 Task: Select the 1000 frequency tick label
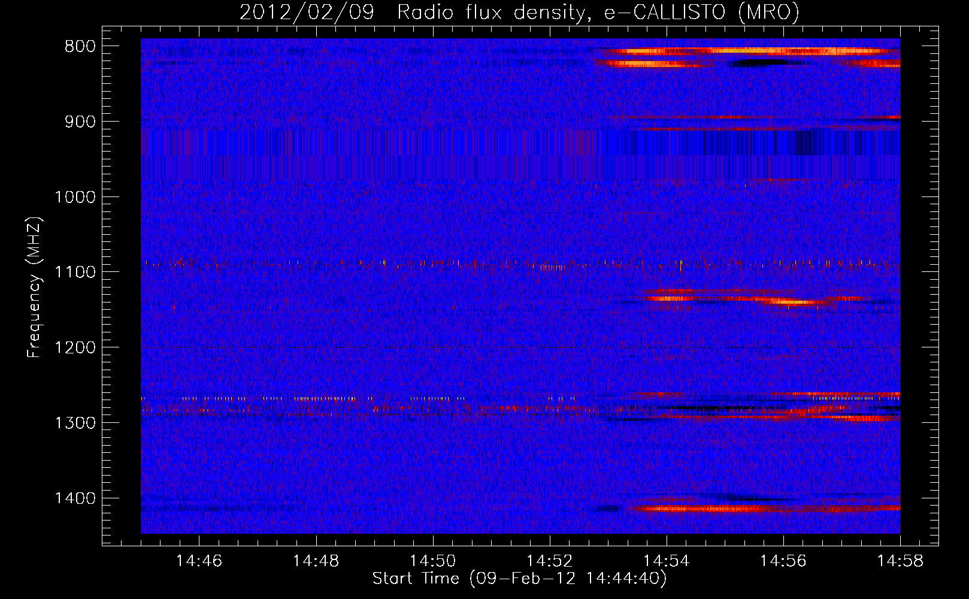[x=75, y=197]
